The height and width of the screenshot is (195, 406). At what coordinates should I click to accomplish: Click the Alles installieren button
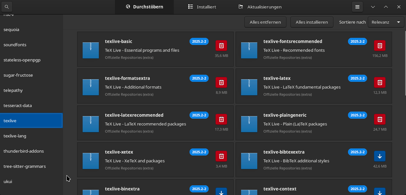312,22
